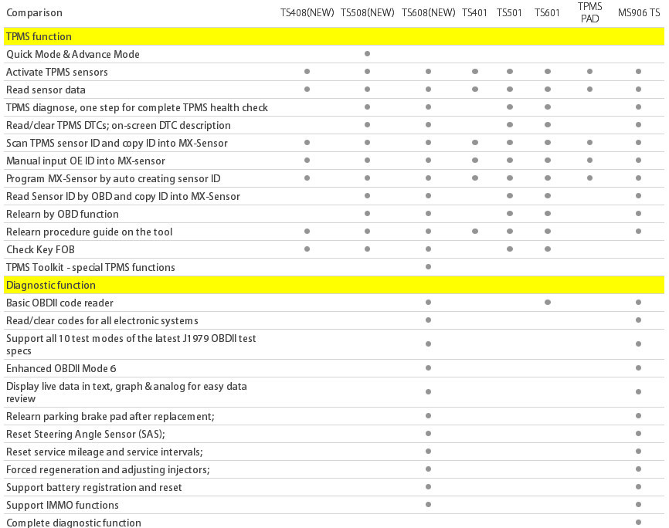This screenshot has width=669, height=528.
Task: Click the Read sensor data row label
Action: pos(46,90)
